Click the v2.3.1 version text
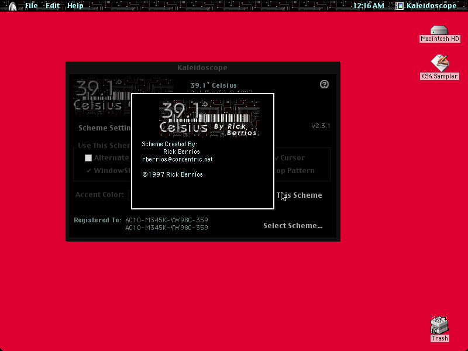This screenshot has width=468, height=351. (321, 126)
